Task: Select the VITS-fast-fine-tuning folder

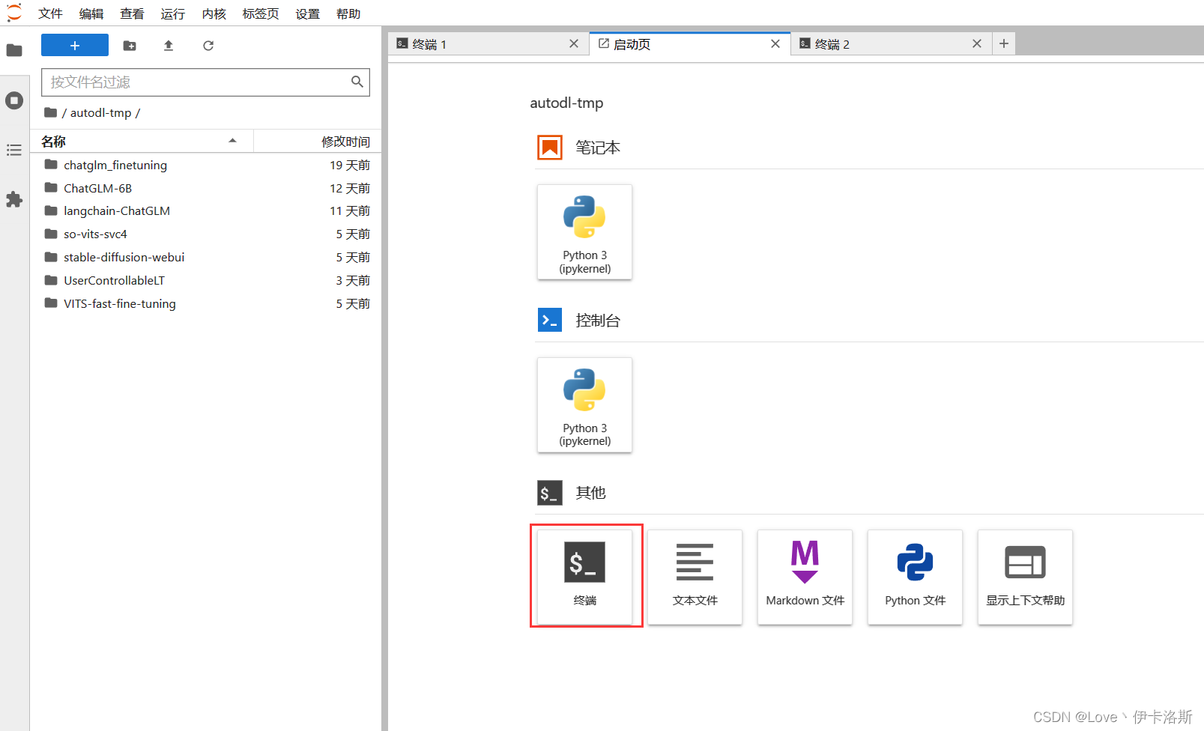Action: [x=206, y=304]
